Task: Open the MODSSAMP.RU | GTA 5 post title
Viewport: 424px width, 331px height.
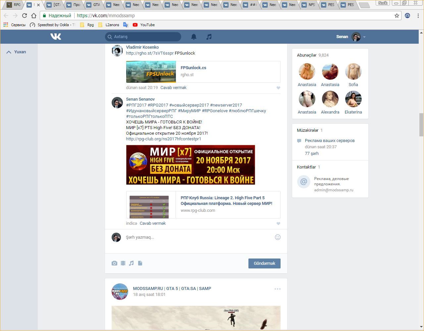Action: pos(172,289)
